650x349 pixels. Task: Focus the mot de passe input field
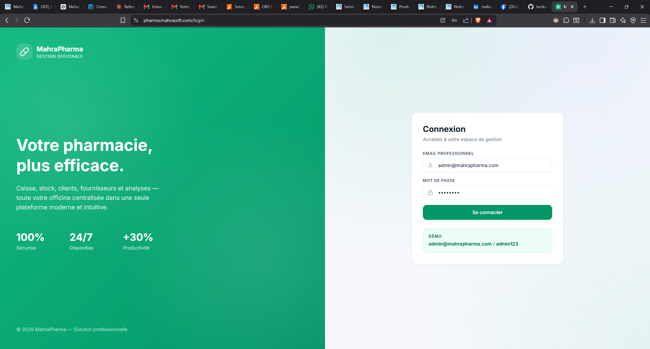pyautogui.click(x=487, y=192)
